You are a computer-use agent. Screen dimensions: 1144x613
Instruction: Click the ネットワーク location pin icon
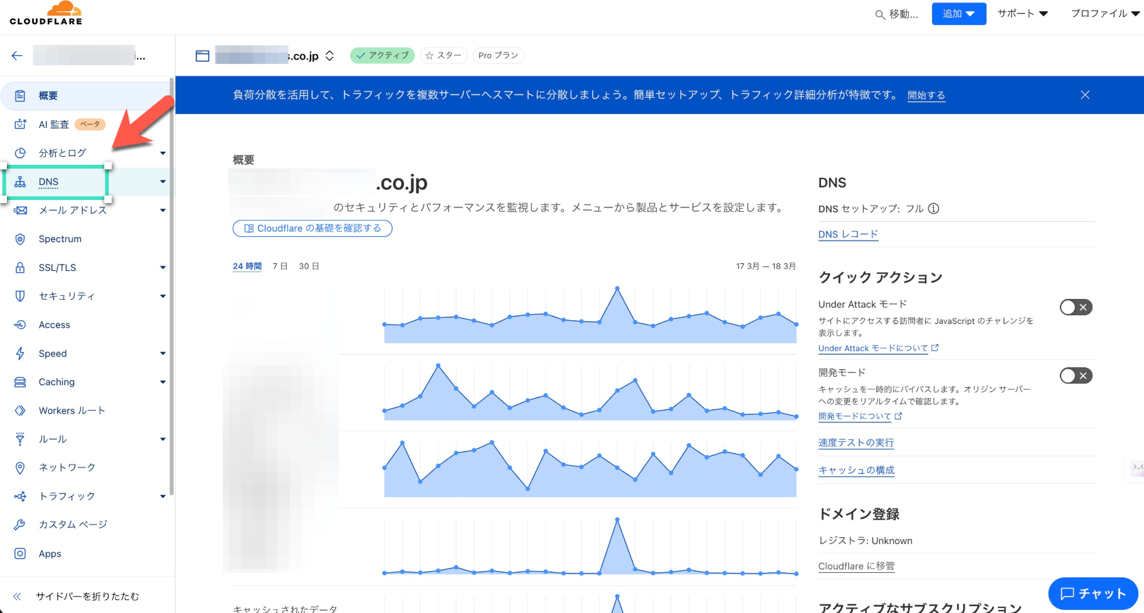[x=20, y=468]
